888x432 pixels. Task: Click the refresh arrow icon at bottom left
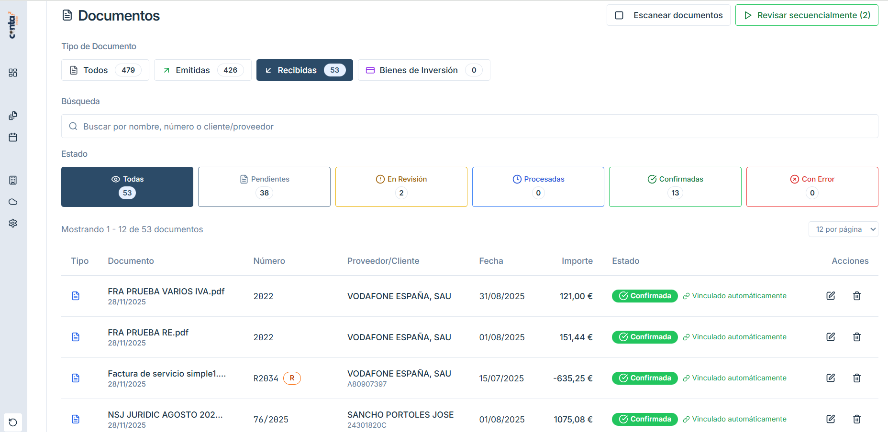coord(13,422)
